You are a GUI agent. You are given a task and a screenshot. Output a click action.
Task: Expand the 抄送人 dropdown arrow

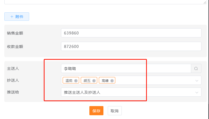(x=197, y=80)
